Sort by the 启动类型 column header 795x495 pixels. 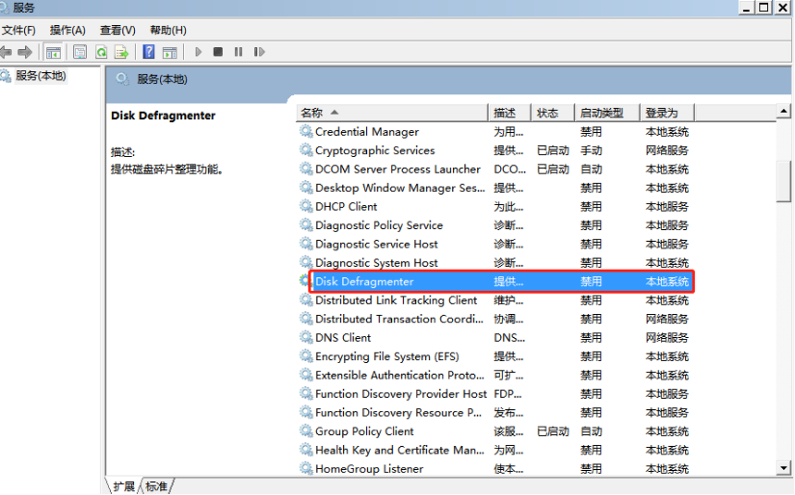(601, 113)
